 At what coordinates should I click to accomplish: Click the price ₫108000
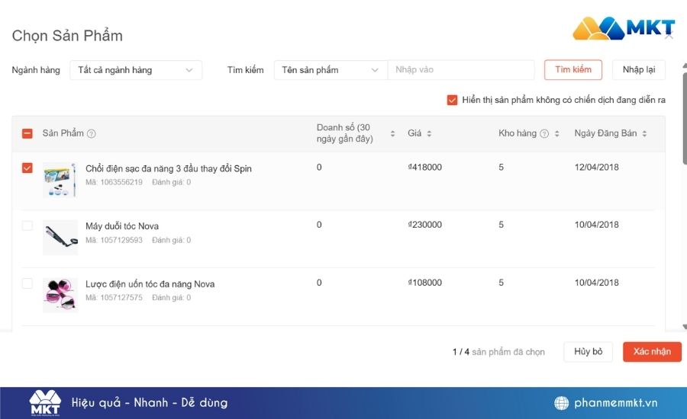pos(424,283)
